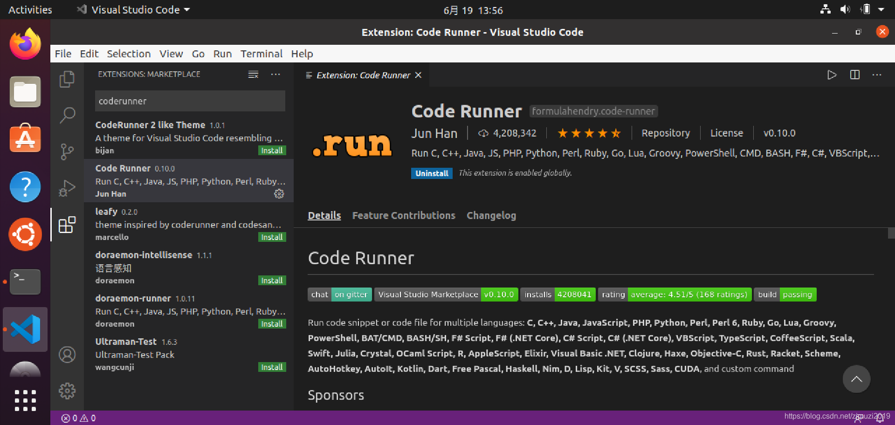The height and width of the screenshot is (425, 895).
Task: Select Code Runner in extensions list
Action: coord(189,181)
